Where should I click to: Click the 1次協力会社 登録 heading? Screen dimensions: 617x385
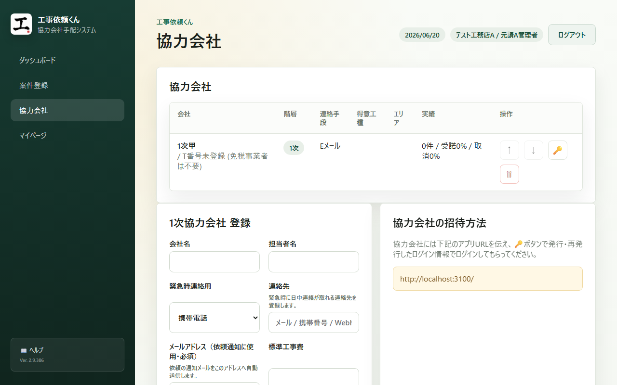point(210,223)
